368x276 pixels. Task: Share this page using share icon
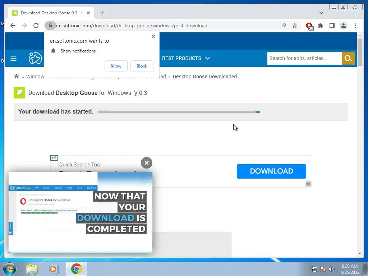point(283,26)
